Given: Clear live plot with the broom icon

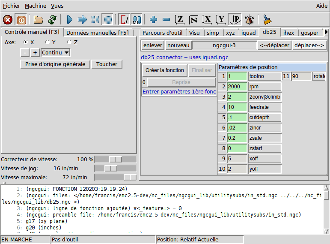Looking at the screenshot, I should 267,20.
